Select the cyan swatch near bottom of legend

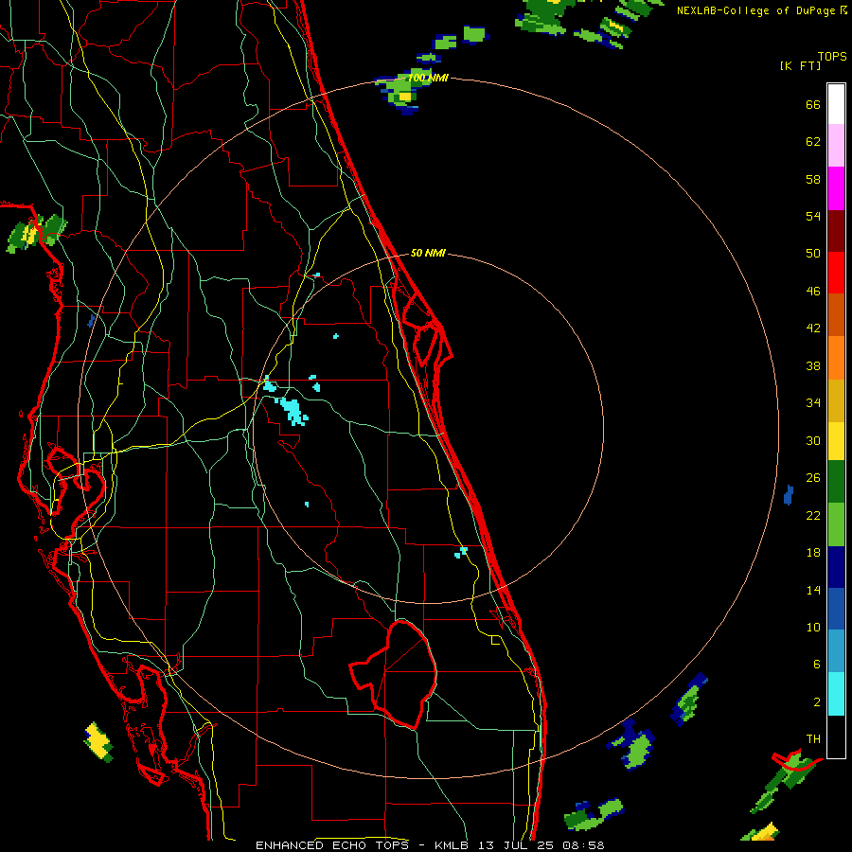click(836, 694)
